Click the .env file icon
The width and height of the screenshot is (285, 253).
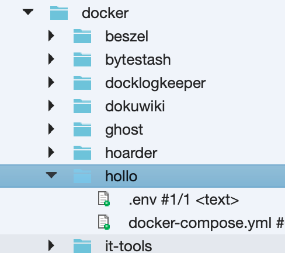pyautogui.click(x=104, y=199)
